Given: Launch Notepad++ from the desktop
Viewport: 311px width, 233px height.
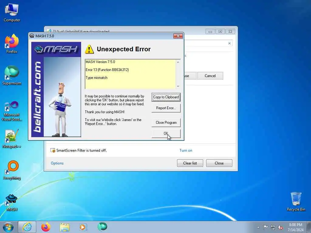Looking at the screenshot, I should [12, 139].
